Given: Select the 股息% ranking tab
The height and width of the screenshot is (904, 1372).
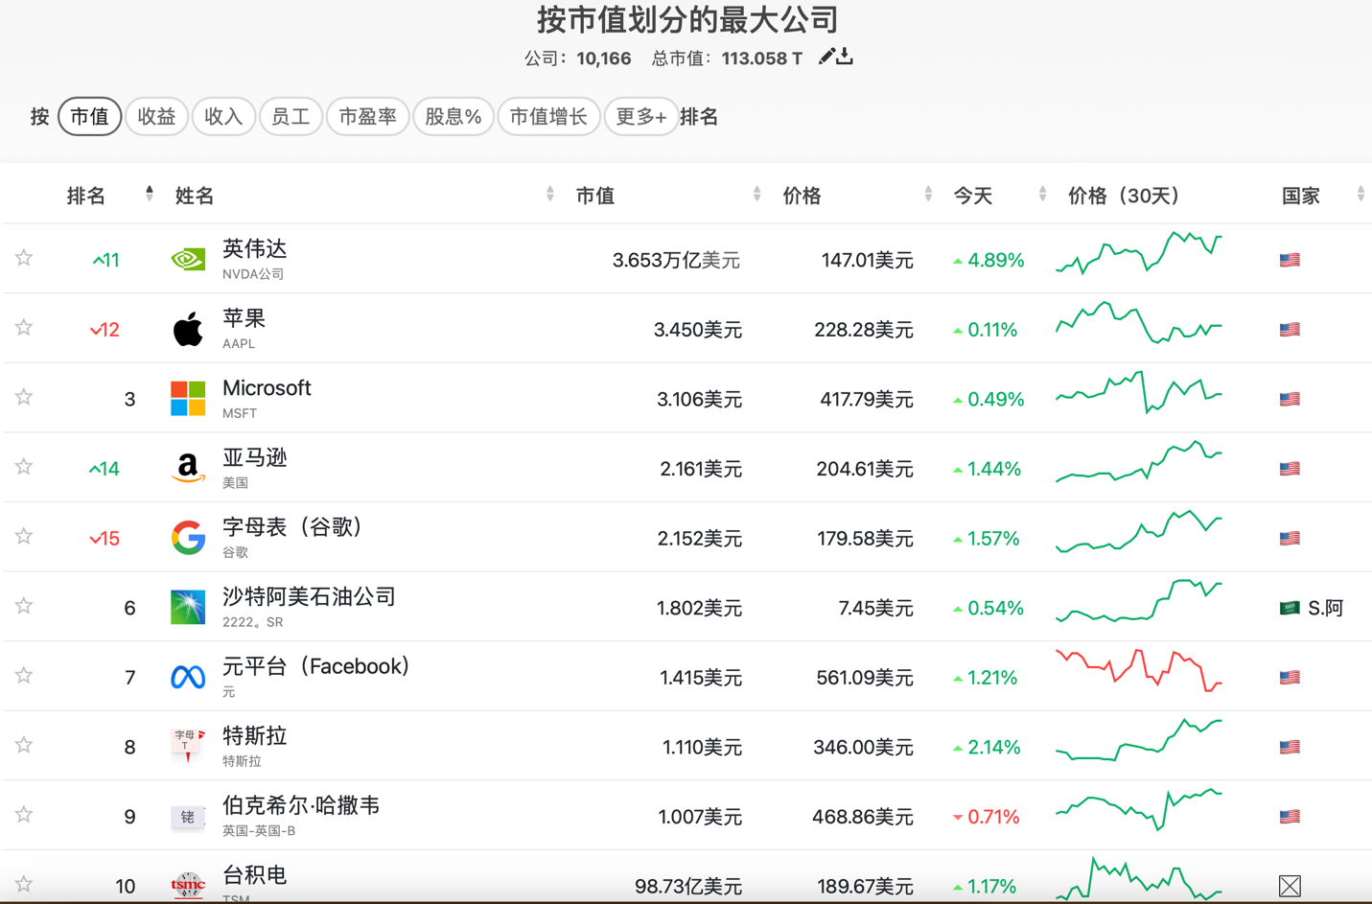Looking at the screenshot, I should point(453,117).
